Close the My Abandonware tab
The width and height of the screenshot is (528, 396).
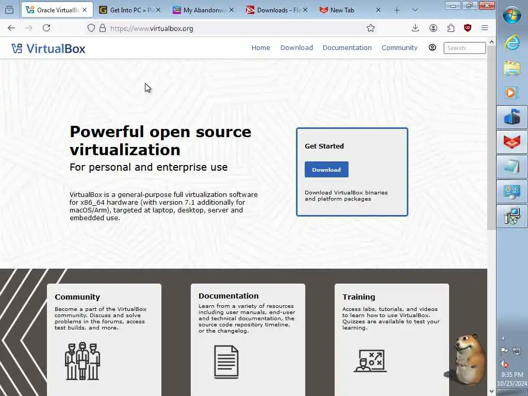point(232,10)
